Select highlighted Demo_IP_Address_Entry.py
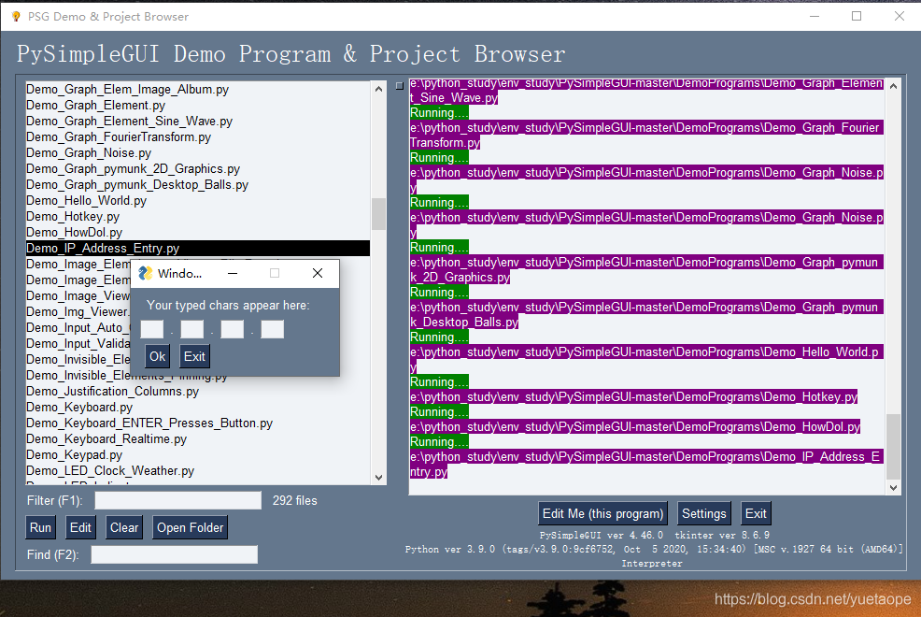The image size is (921, 617). (198, 248)
